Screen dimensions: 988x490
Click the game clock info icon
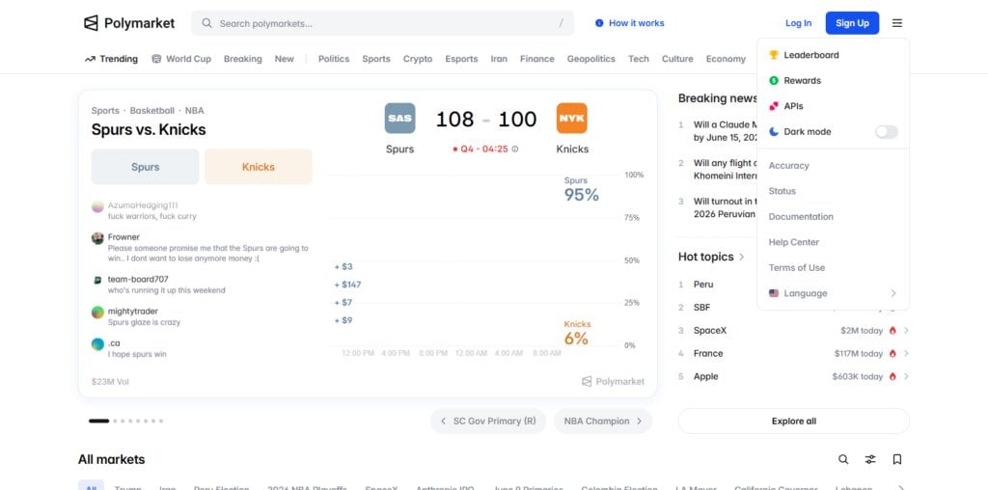pyautogui.click(x=515, y=150)
